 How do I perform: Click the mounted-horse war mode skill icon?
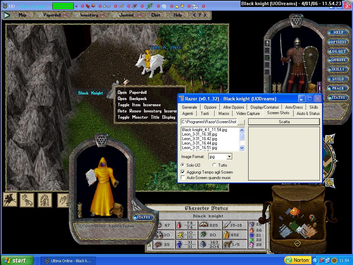pos(10,200)
